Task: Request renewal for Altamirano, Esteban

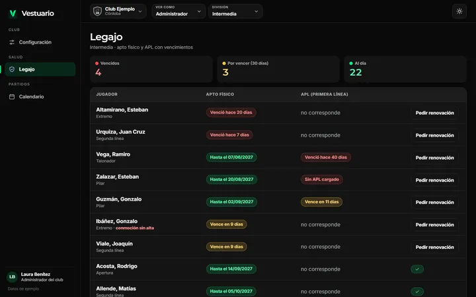Action: click(x=435, y=113)
